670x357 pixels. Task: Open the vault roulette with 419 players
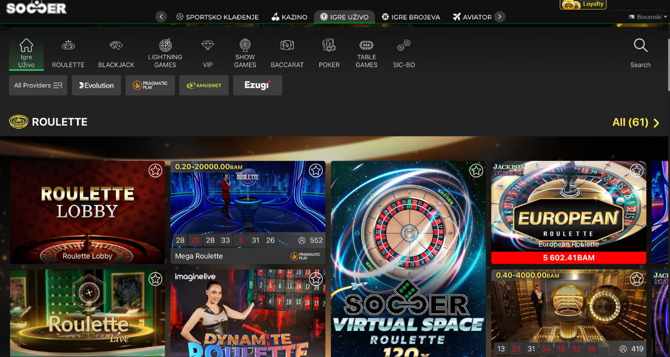tap(569, 313)
